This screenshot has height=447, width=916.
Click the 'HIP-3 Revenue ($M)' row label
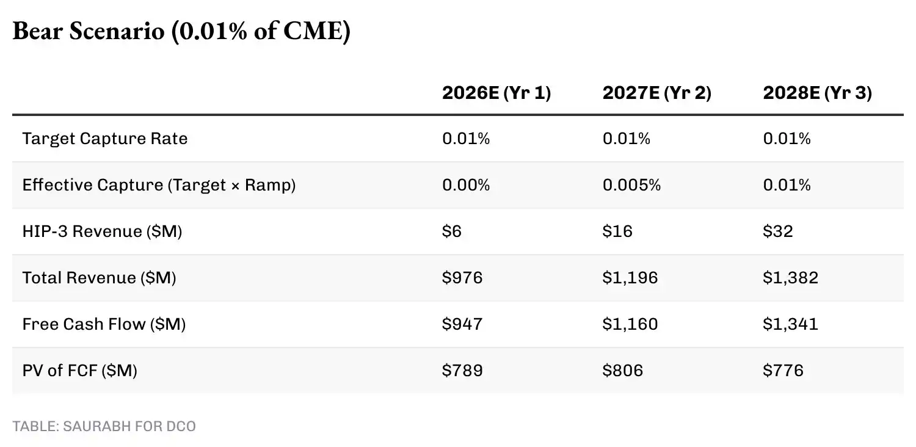click(x=102, y=231)
